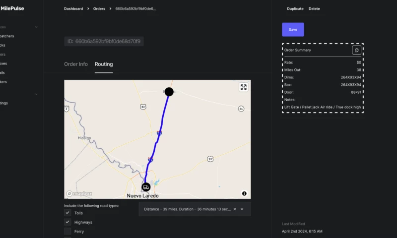Viewport: 397px width, 238px height.
Task: Click the Delete button
Action: click(x=314, y=8)
